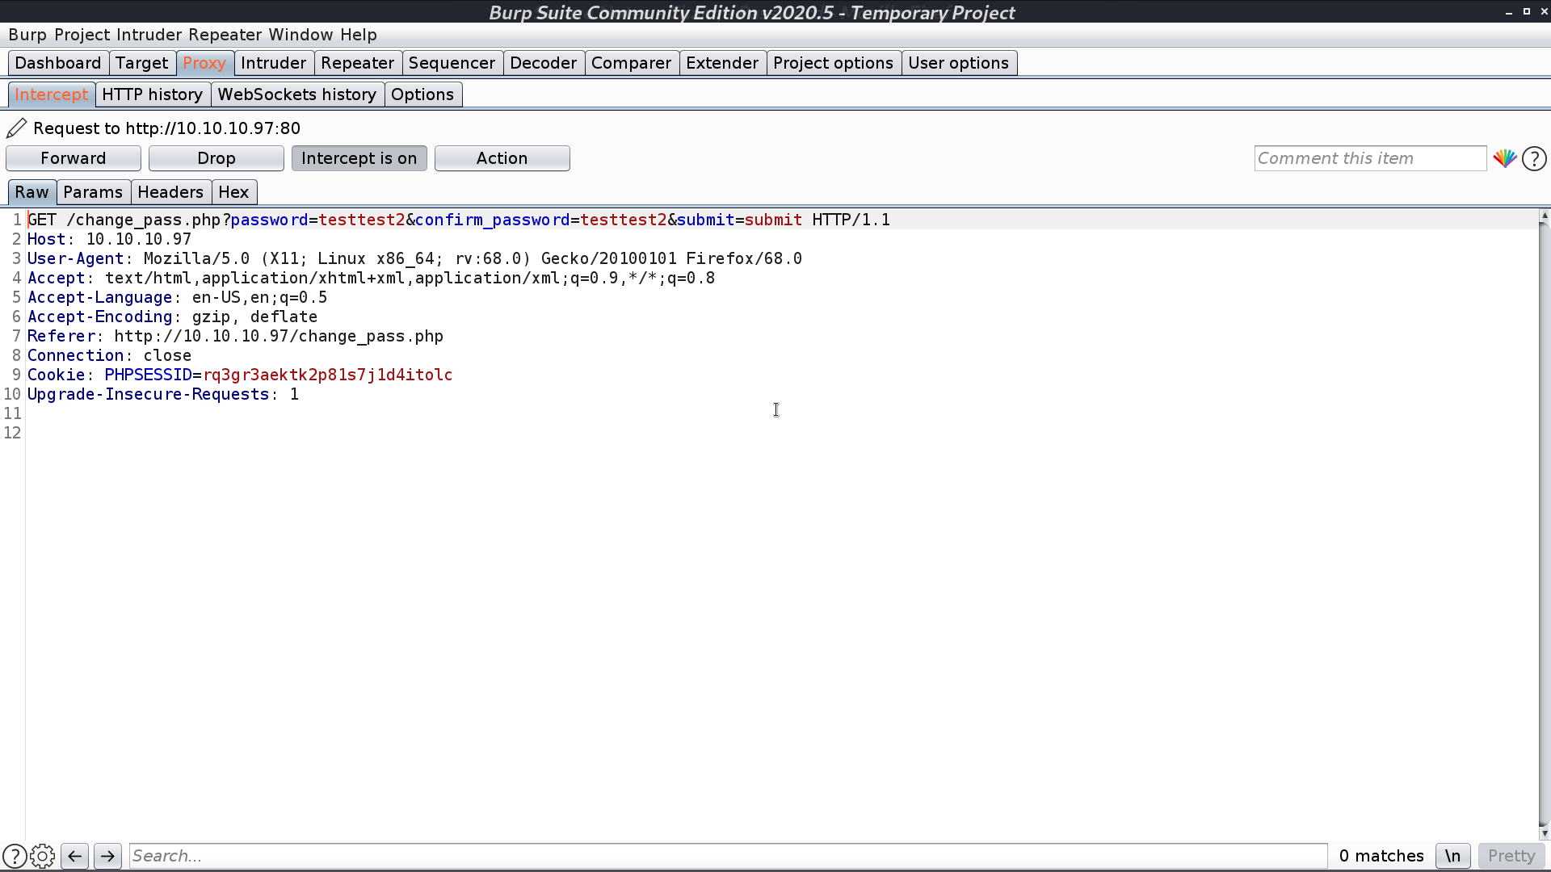Open the Proxy Options sub-tab
Viewport: 1551px width, 872px height.
click(x=422, y=94)
